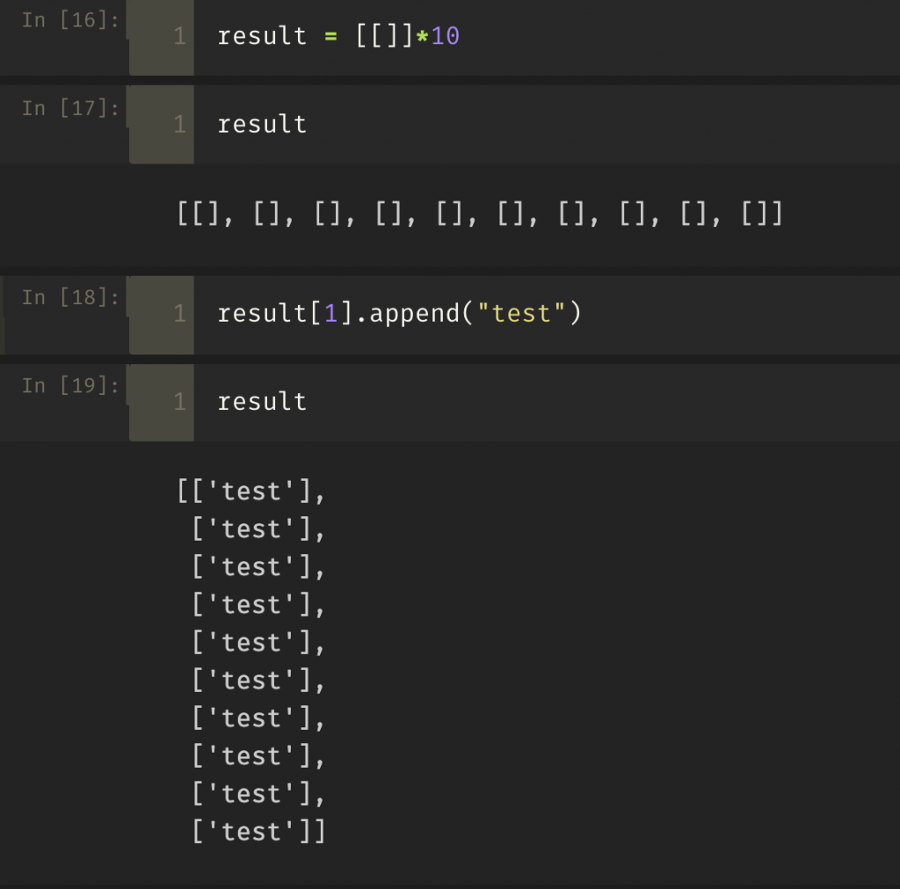Focus the 'result' code in cell 19
This screenshot has height=889, width=900.
[x=262, y=402]
